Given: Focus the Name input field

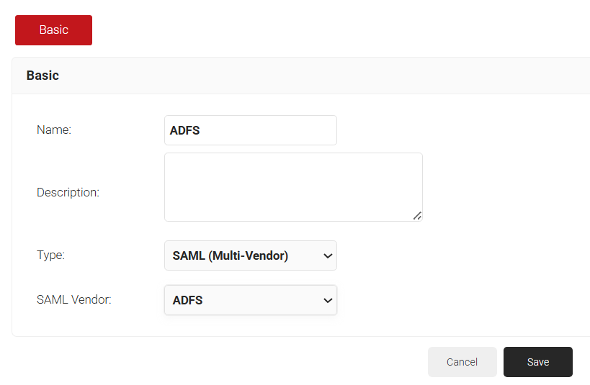Looking at the screenshot, I should pos(250,130).
